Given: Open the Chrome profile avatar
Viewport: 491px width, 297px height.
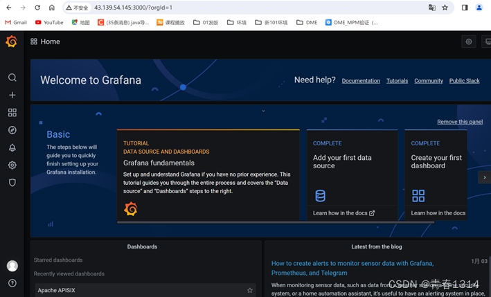Looking at the screenshot, I should point(479,8).
